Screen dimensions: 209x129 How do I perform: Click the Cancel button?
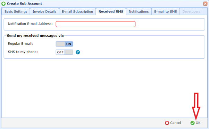173,123
